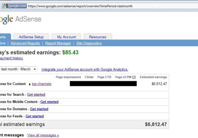Open Site Diagnostics link

[89, 43]
